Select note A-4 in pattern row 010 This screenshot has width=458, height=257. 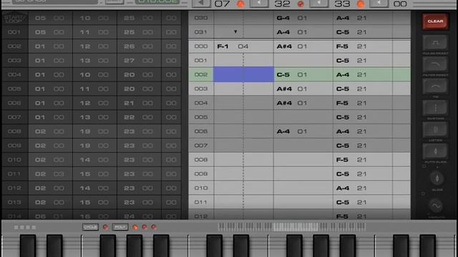(343, 188)
